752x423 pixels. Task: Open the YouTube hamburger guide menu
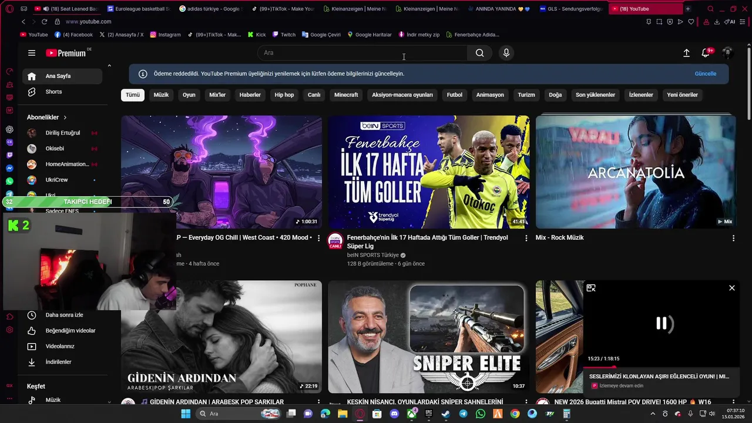[x=32, y=53]
